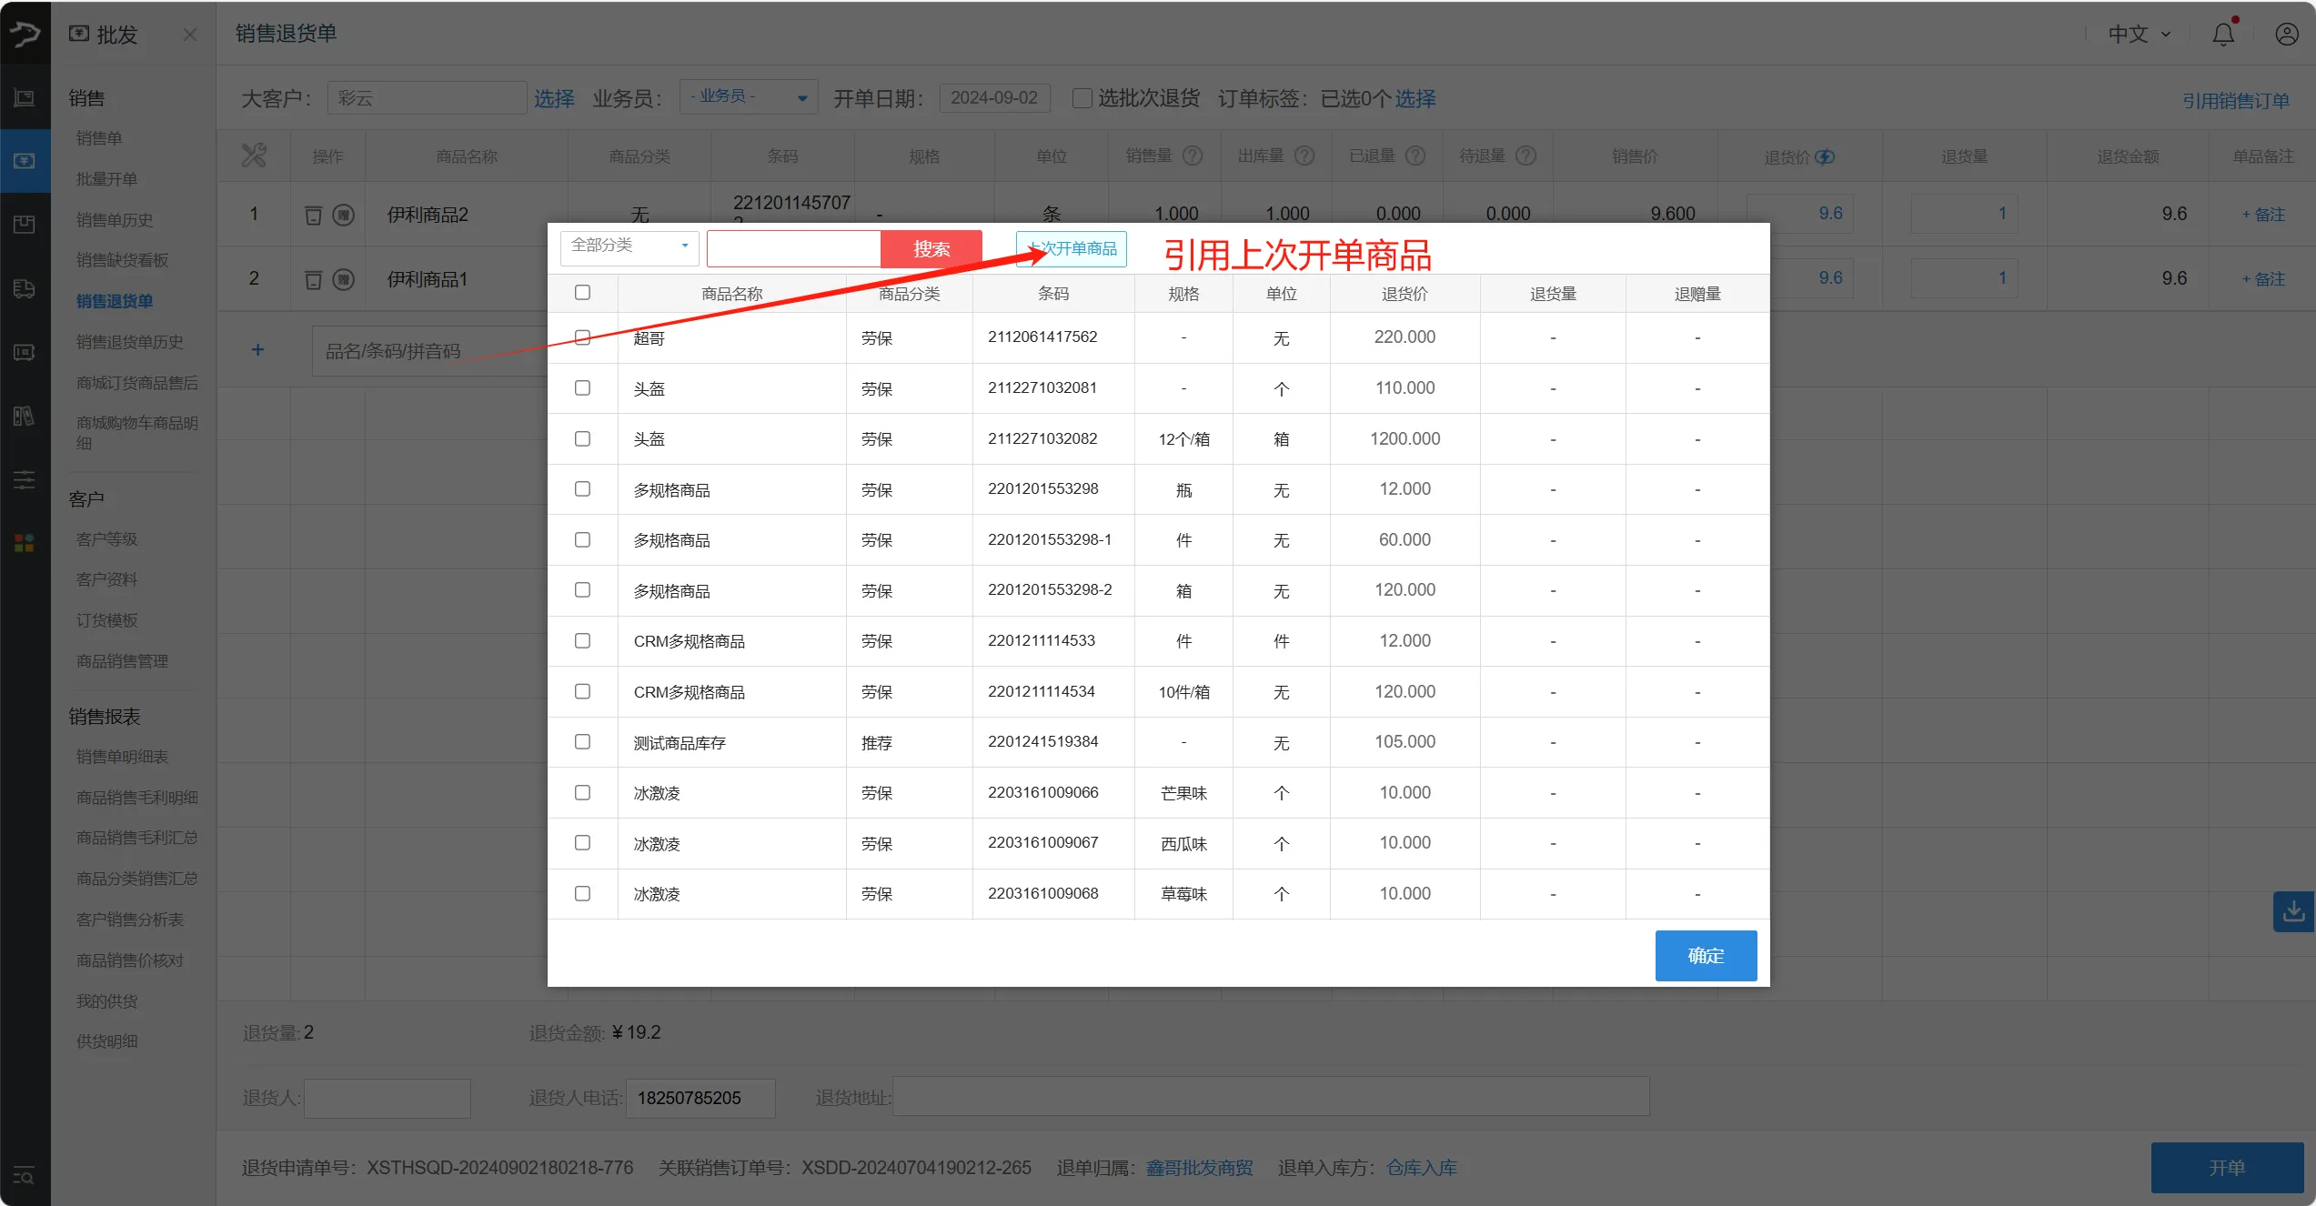
Task: Toggle the select-all checkbox in dialog header
Action: [x=582, y=292]
